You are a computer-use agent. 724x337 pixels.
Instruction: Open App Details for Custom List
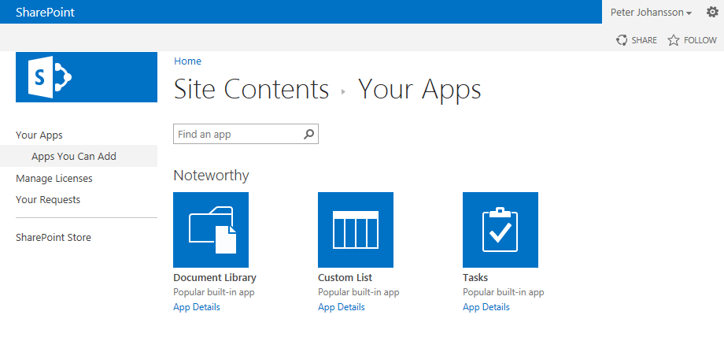click(x=342, y=307)
